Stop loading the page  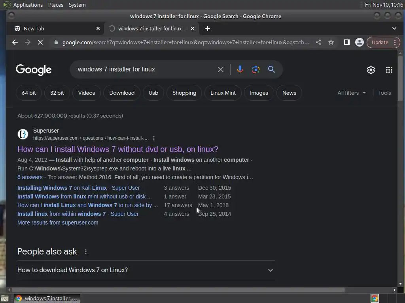pos(40,42)
